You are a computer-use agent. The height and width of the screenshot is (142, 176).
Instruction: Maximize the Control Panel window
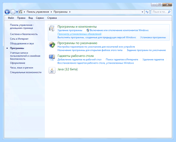pyautogui.click(x=160, y=5)
